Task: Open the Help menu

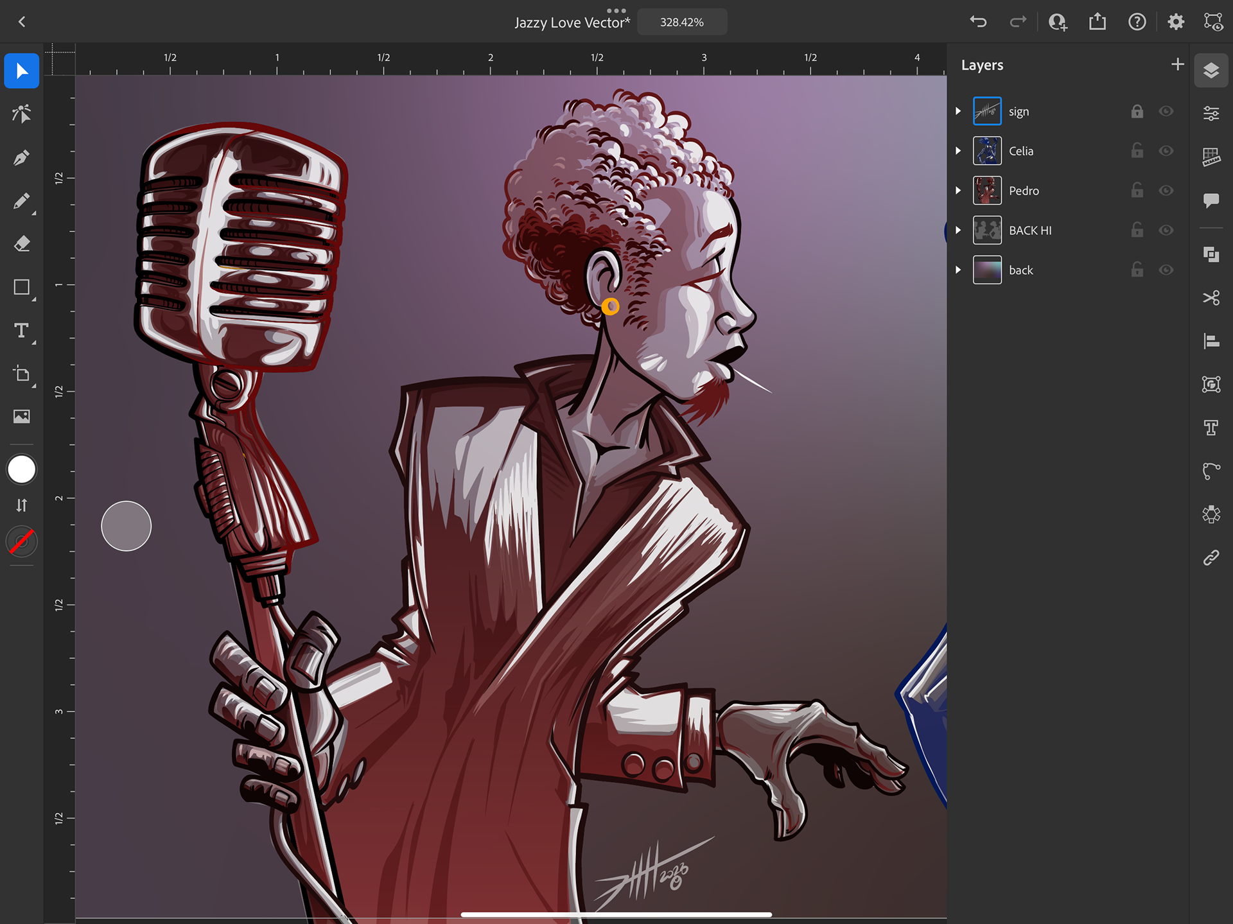Action: coord(1137,22)
